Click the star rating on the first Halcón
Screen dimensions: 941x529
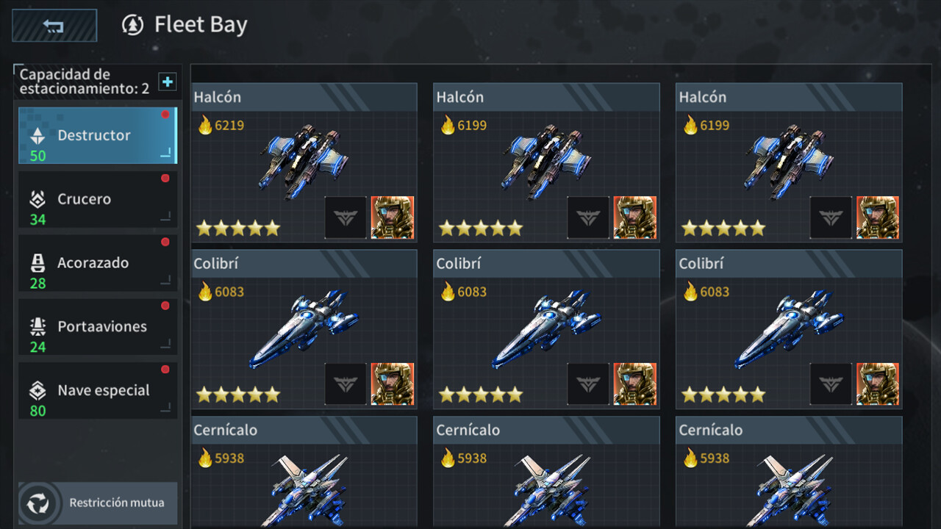coord(238,228)
